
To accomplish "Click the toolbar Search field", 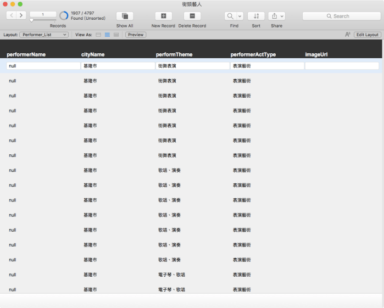I will (x=341, y=16).
